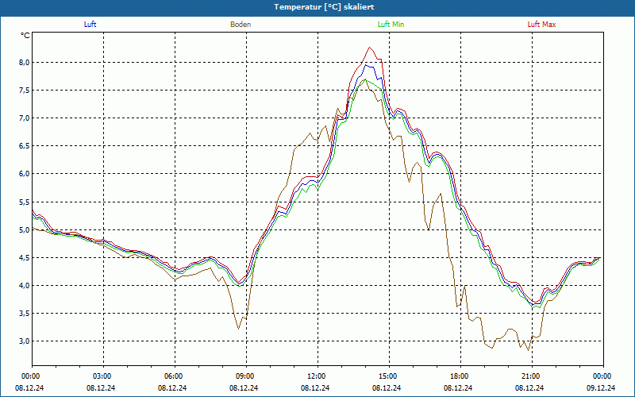Click the chart title Temperatur [°C] skaliert
Screen dimensions: 635x397
point(317,6)
